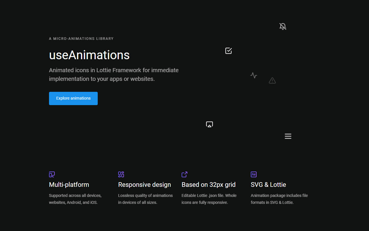Screen dimensions: 369x231
Task: Click the activity pulse line icon
Action: [254, 75]
